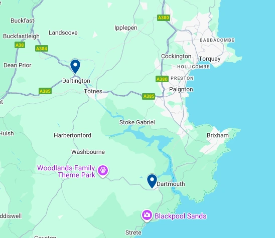Screen dimensions: 275x238
Task: Select the Buckfastleigh town label
Action: 21,36
